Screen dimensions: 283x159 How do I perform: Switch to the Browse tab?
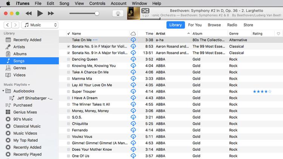click(x=214, y=25)
